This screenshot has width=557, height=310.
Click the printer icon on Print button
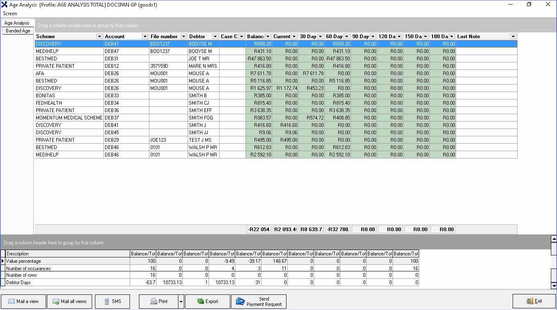point(154,301)
